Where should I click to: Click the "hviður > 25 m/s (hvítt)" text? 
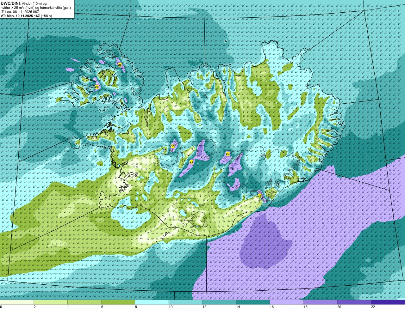click(x=18, y=8)
